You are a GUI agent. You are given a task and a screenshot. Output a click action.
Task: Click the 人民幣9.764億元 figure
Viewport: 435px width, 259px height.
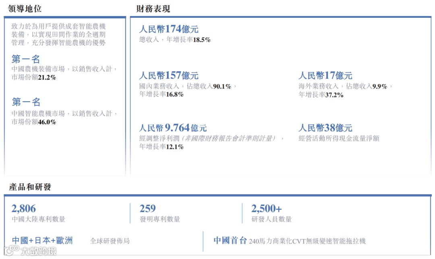[x=173, y=128]
